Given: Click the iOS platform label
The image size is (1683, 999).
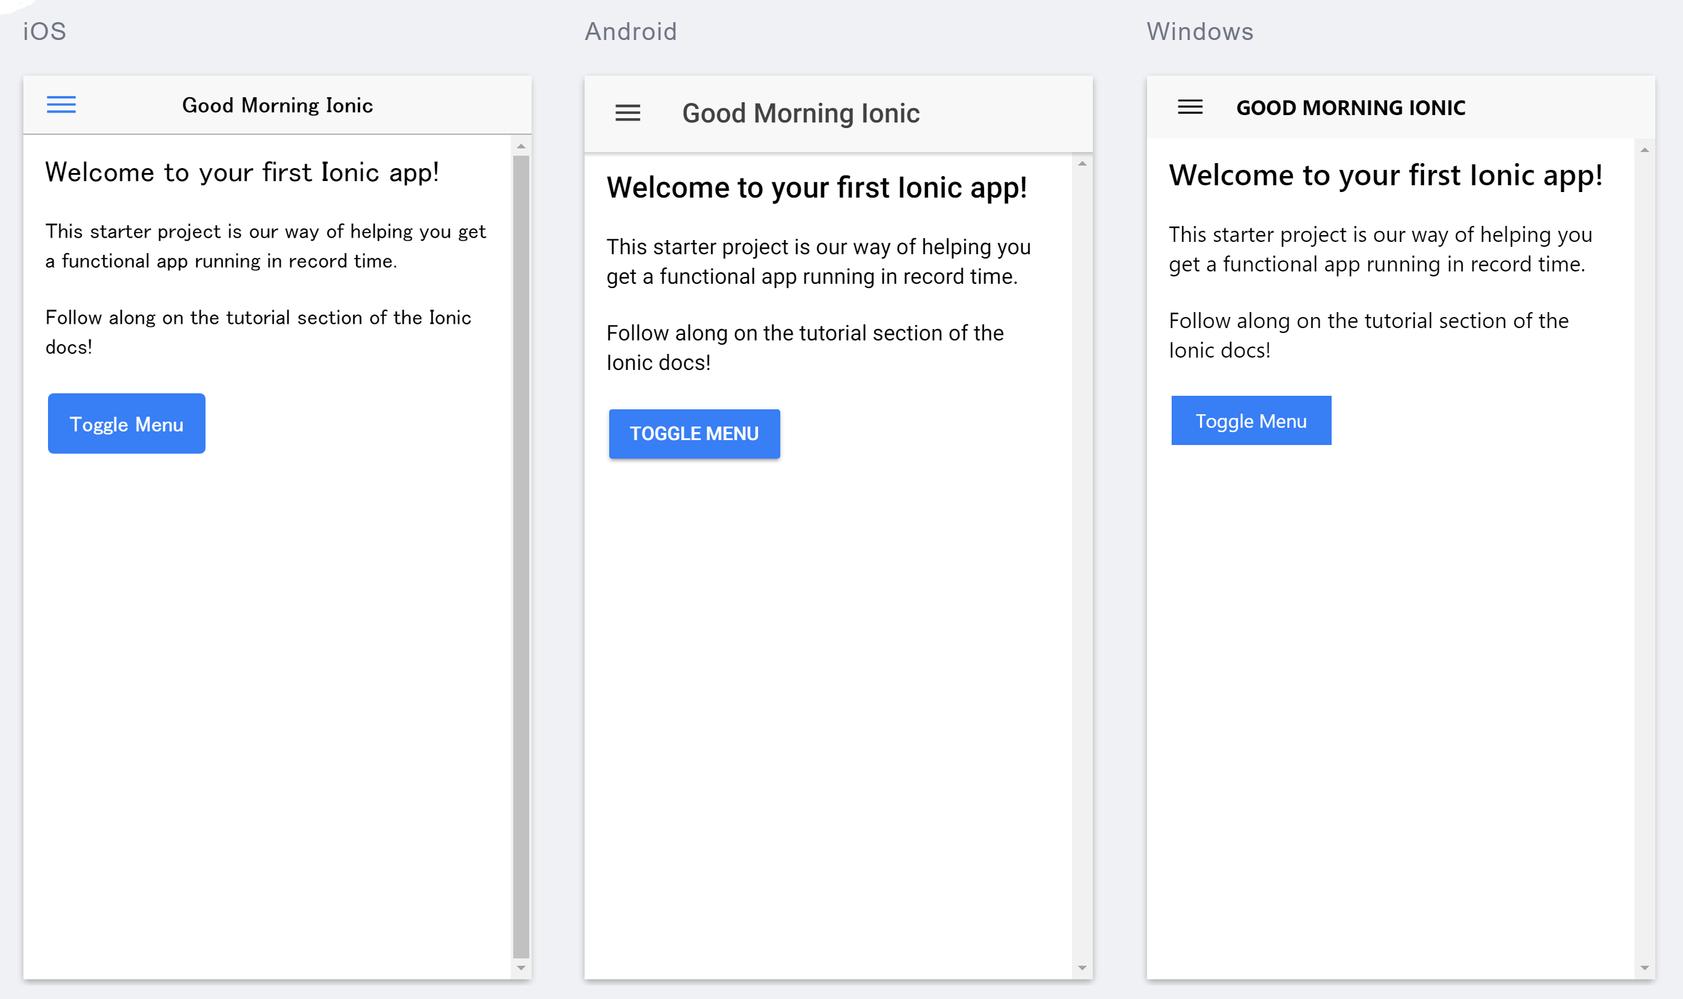Looking at the screenshot, I should click(x=44, y=31).
